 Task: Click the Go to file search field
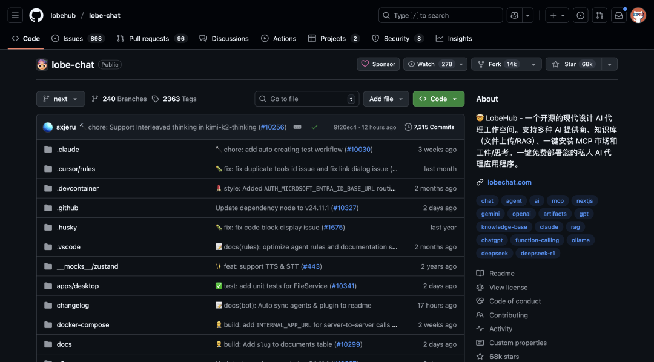(306, 99)
